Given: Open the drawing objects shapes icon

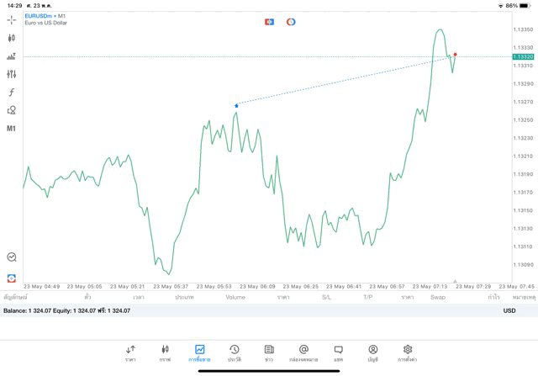Looking at the screenshot, I should [11, 110].
